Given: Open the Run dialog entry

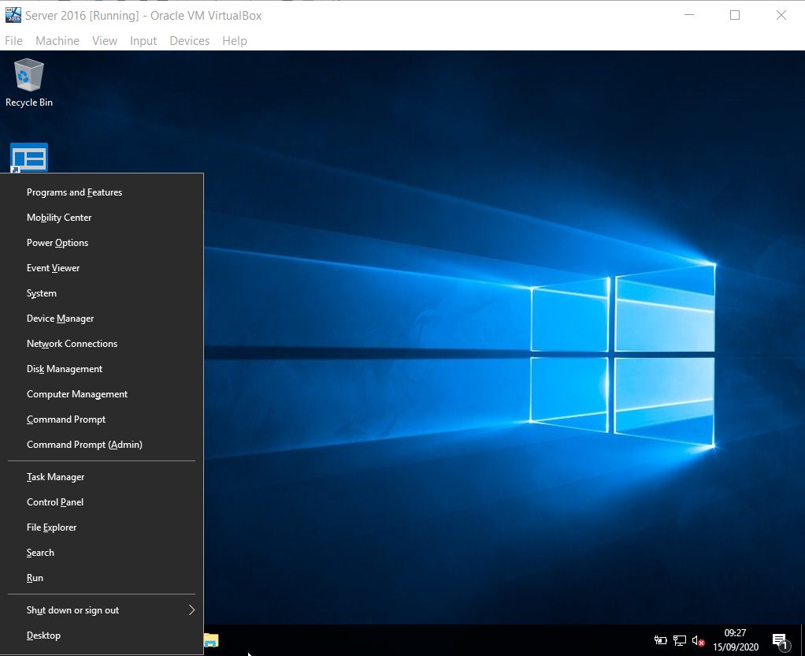Looking at the screenshot, I should pos(102,577).
